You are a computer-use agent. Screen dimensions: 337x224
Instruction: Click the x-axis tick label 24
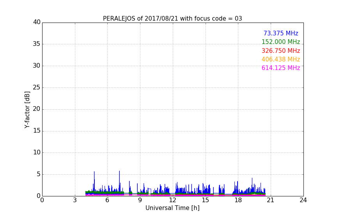pyautogui.click(x=303, y=200)
